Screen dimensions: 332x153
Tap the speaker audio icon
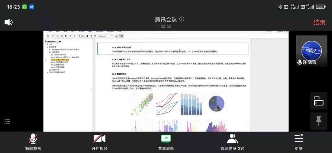(x=8, y=22)
